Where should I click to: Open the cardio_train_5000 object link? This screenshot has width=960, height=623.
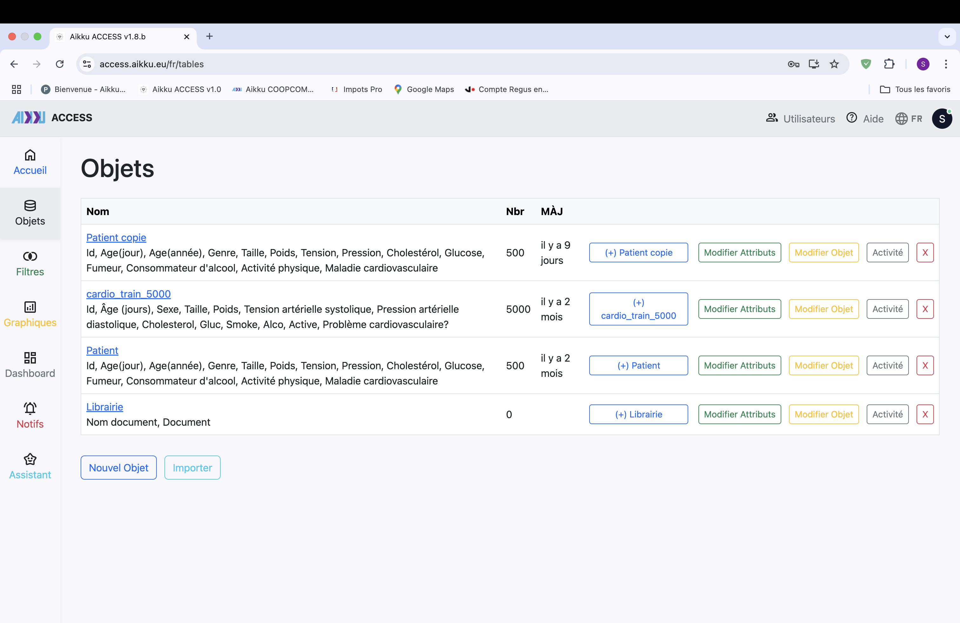point(128,294)
